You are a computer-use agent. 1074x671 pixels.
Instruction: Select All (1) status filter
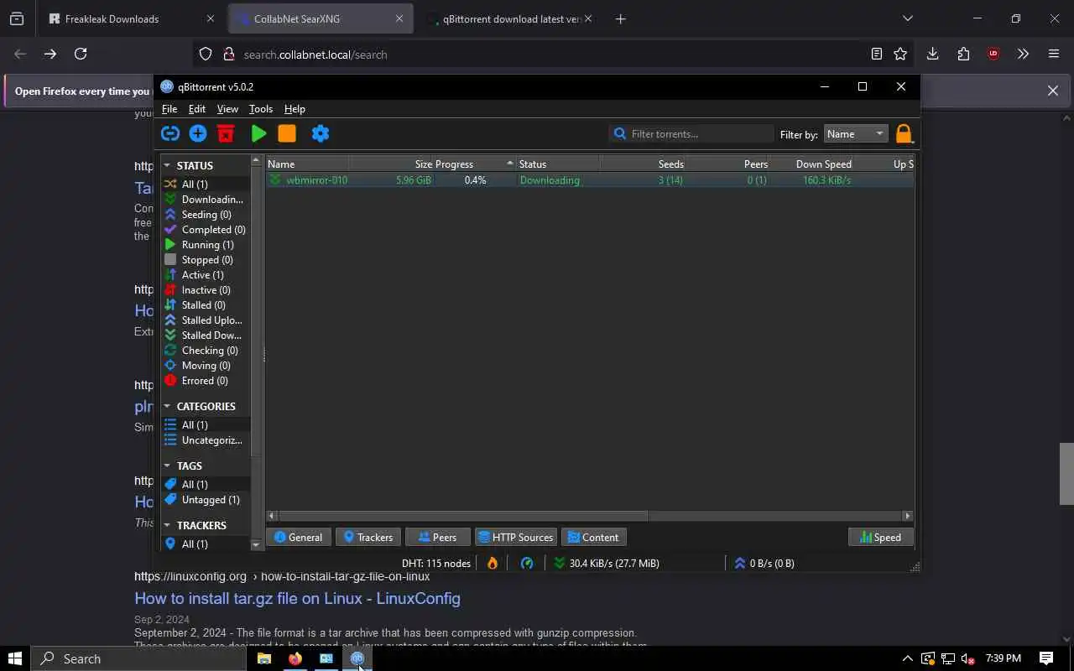tap(206, 185)
